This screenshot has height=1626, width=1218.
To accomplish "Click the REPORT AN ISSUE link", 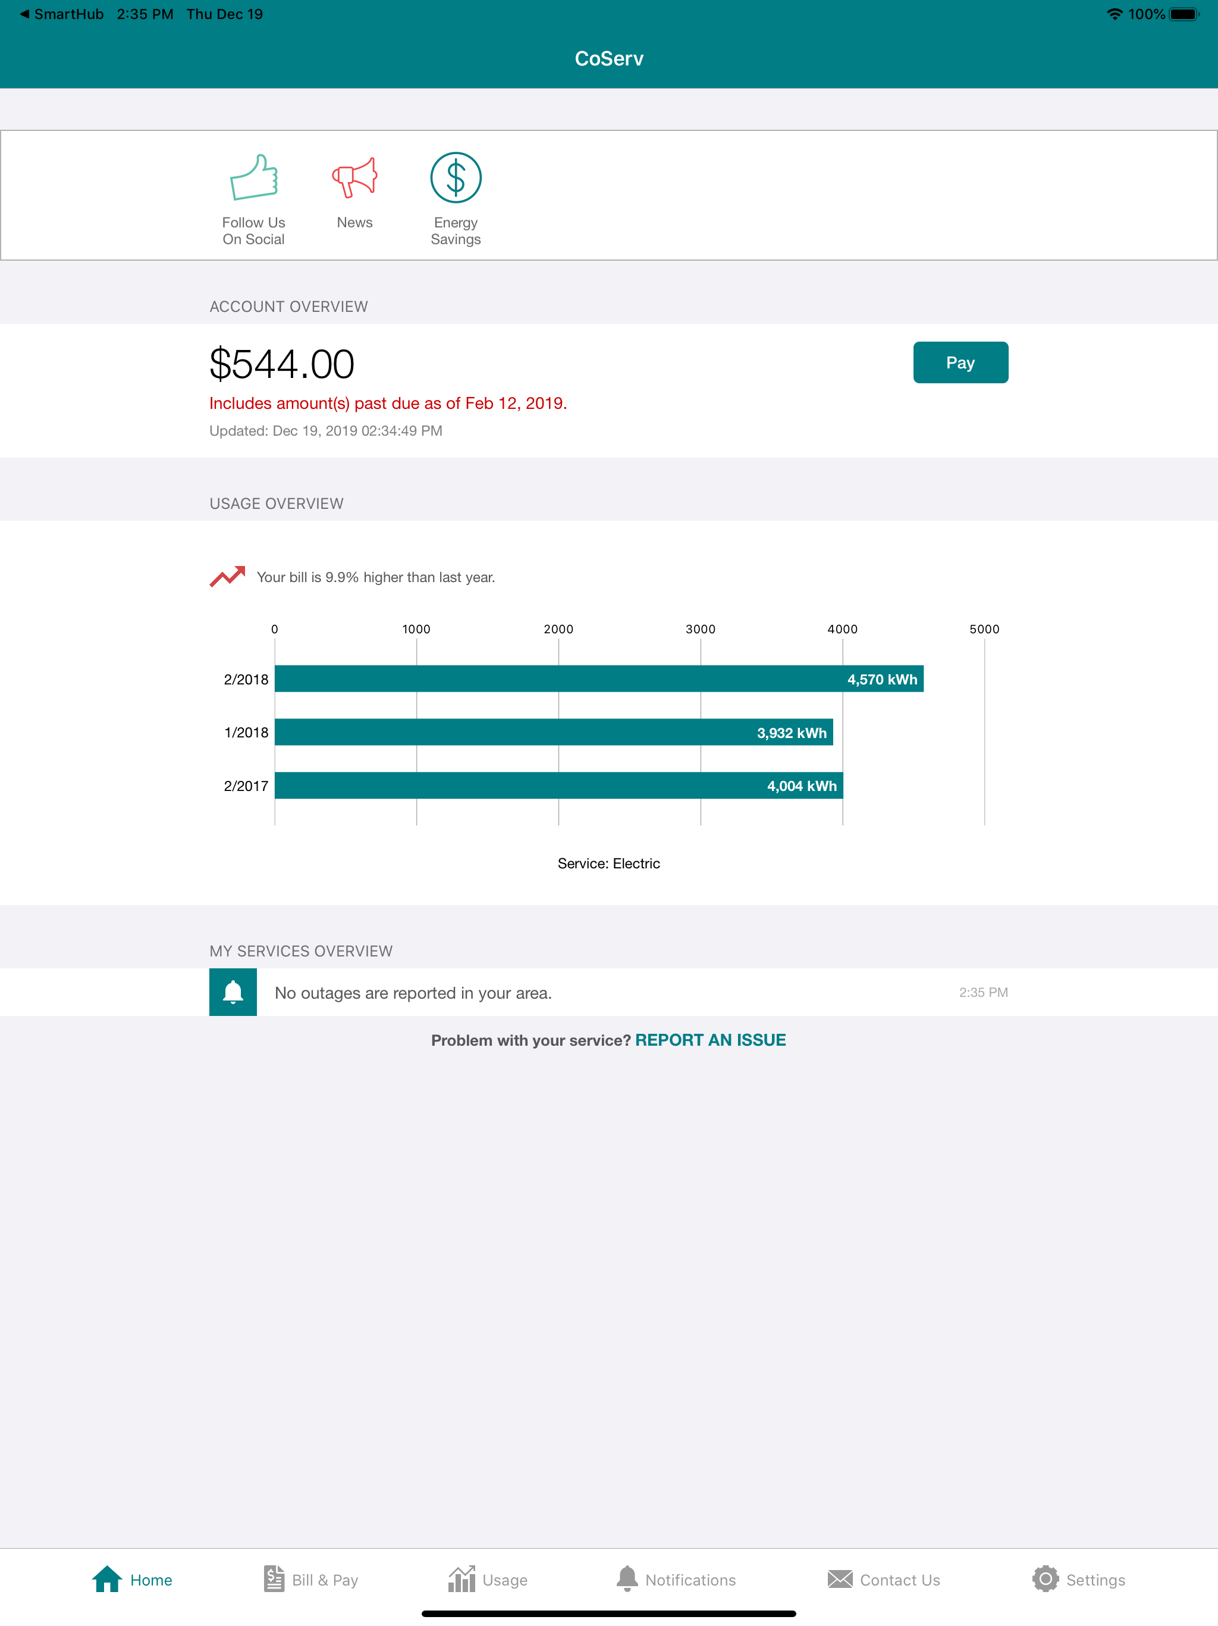I will coord(710,1040).
